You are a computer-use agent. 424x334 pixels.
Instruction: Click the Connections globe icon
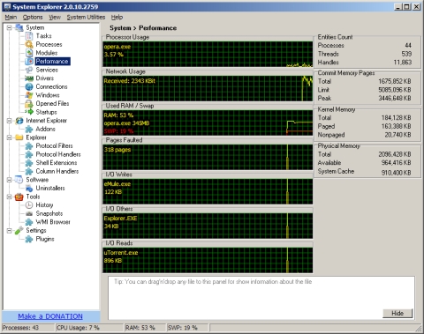(29, 87)
